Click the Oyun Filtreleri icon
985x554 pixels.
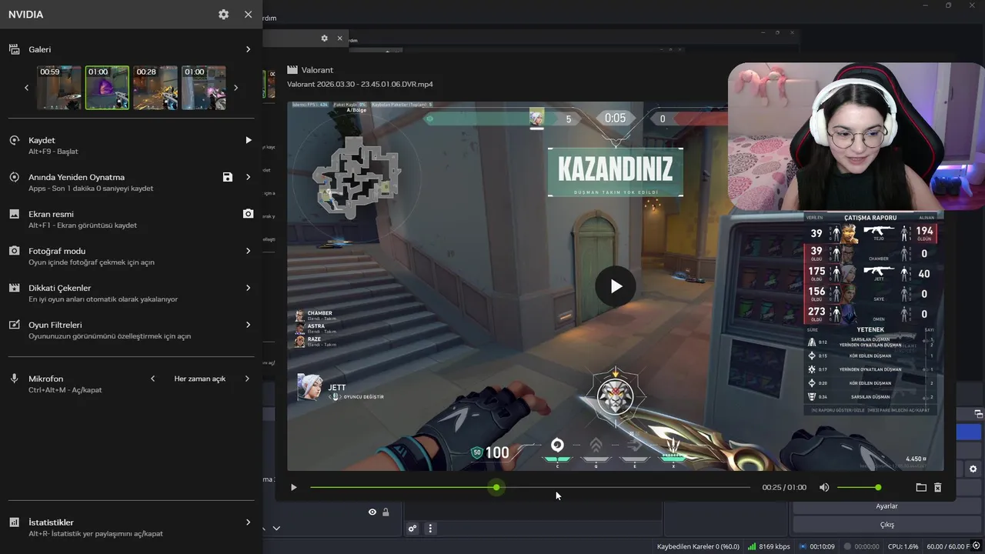pos(14,325)
